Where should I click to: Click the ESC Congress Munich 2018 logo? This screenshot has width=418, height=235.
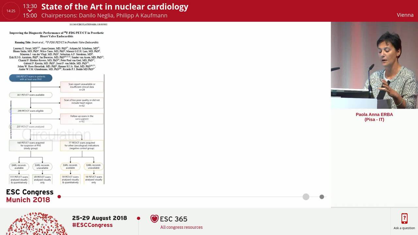(30, 196)
